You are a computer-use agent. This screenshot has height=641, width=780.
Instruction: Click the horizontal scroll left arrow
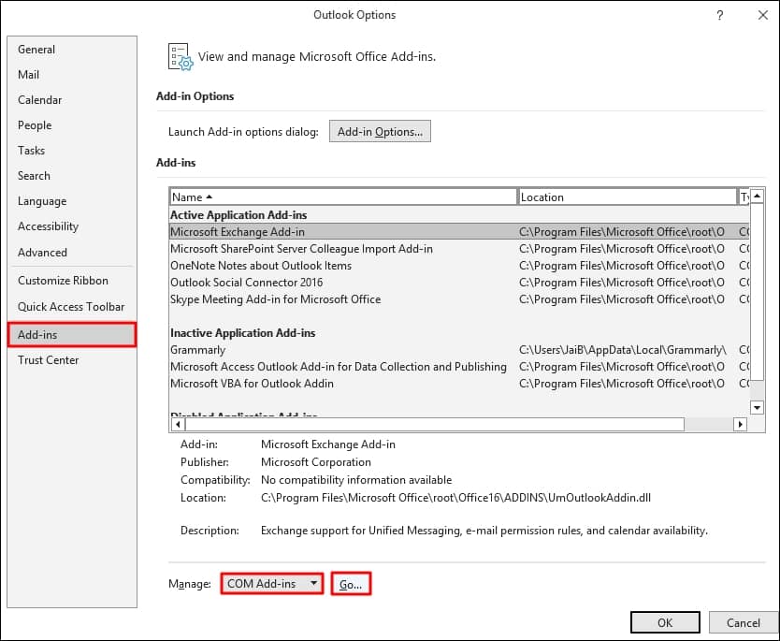(178, 425)
